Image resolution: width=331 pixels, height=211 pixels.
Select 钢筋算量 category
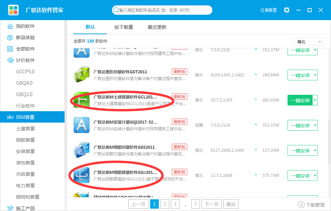pos(25,140)
